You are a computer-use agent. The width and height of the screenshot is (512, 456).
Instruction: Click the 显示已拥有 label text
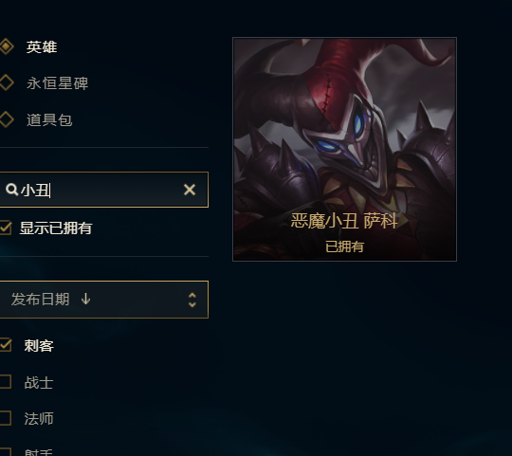click(56, 228)
